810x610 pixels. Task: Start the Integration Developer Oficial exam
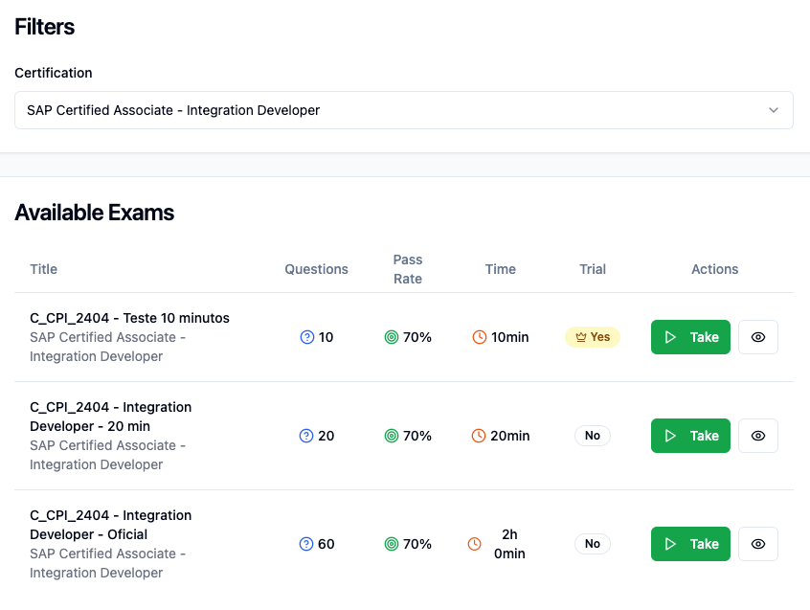[690, 544]
